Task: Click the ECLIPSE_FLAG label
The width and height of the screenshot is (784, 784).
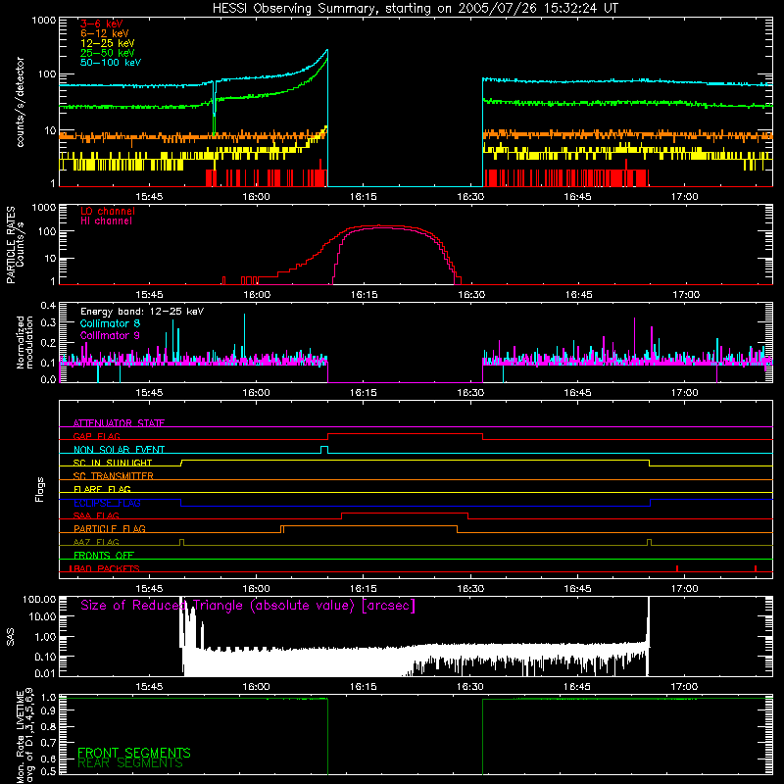Action: tap(107, 503)
